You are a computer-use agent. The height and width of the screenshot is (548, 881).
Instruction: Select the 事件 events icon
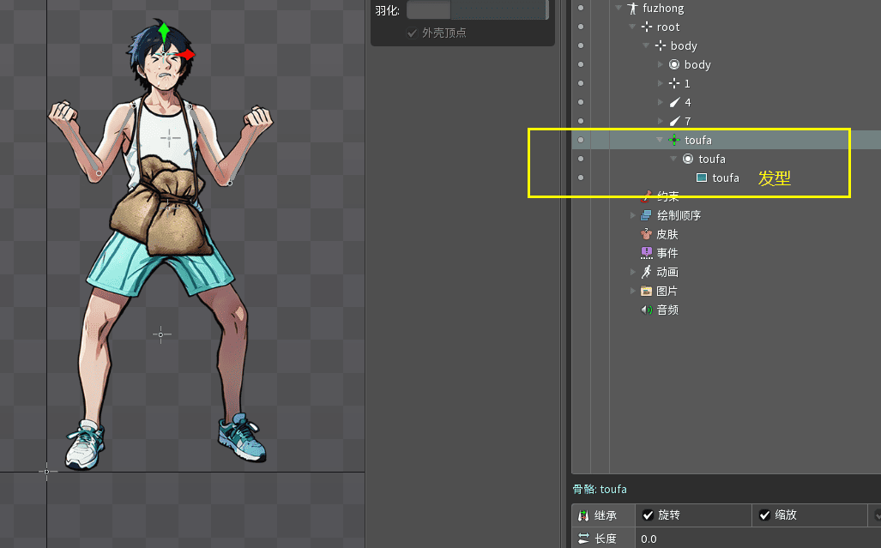[x=647, y=253]
